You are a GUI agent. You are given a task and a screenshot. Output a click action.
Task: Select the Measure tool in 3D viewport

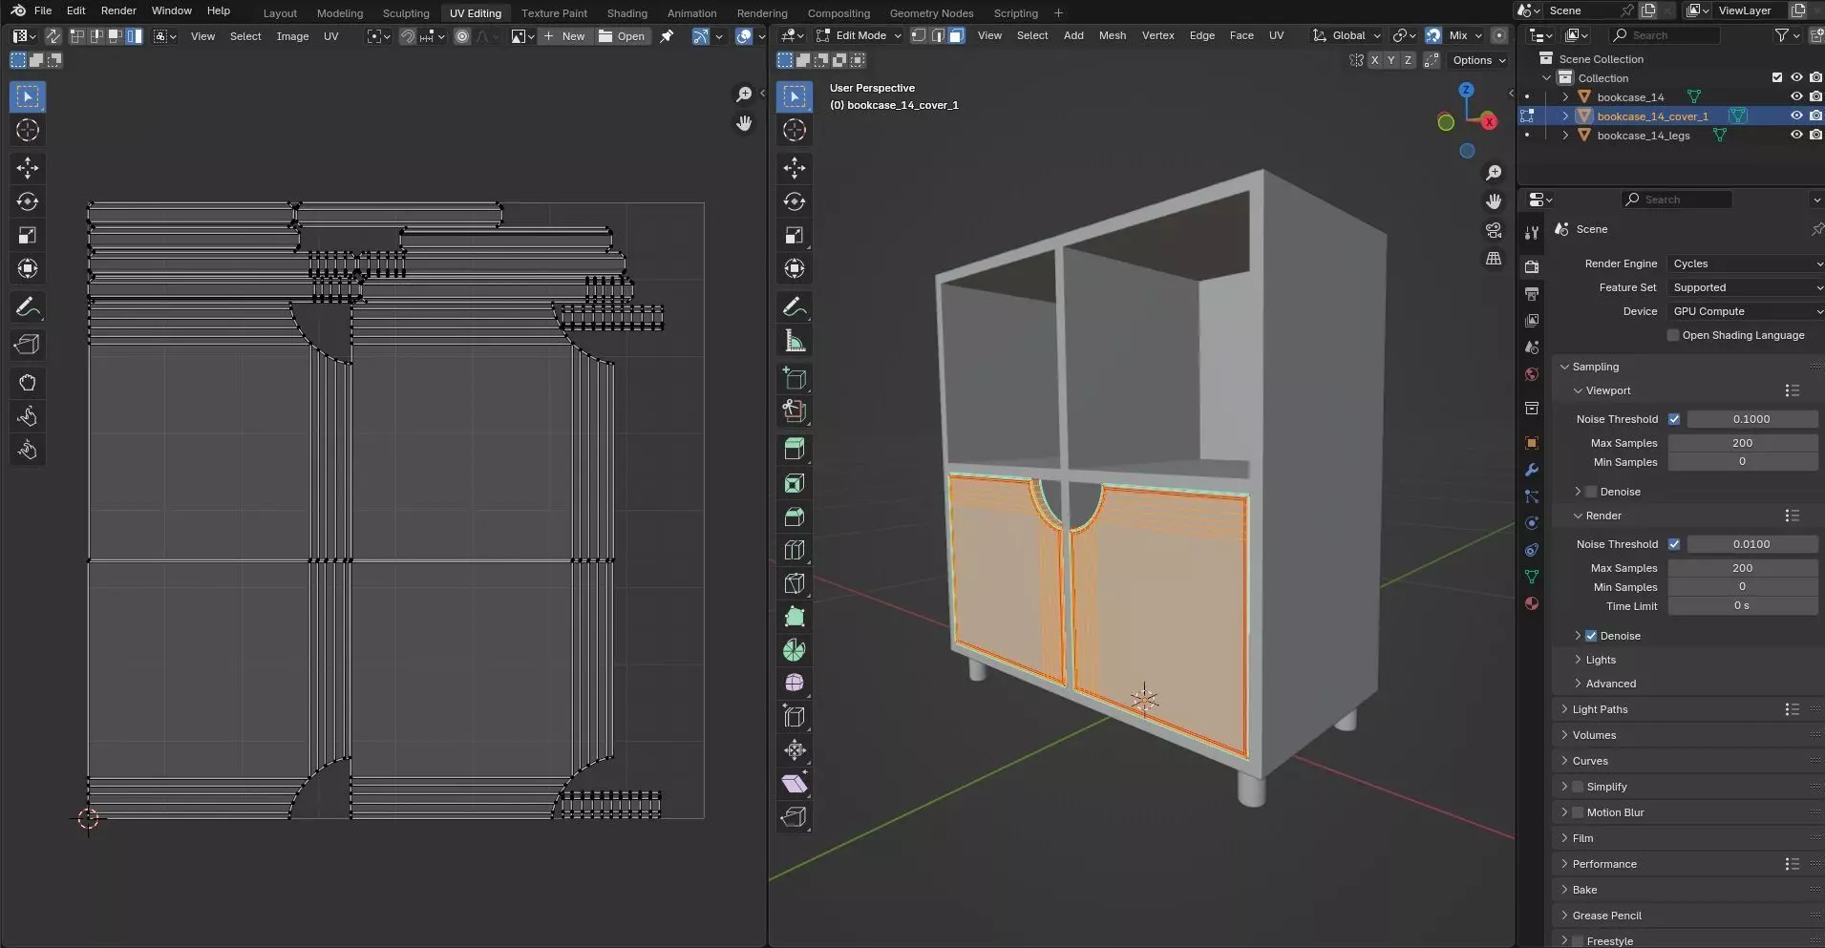(x=795, y=341)
